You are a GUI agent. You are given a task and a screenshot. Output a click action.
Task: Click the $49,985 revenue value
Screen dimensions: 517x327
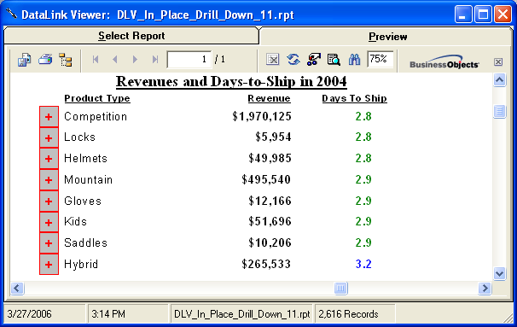click(x=270, y=158)
